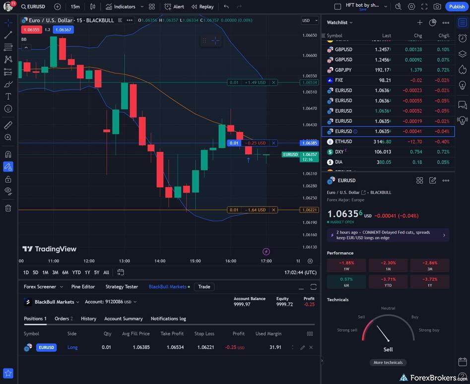
Task: Open the Alerts clock panel in right sidebar
Action: tap(463, 38)
